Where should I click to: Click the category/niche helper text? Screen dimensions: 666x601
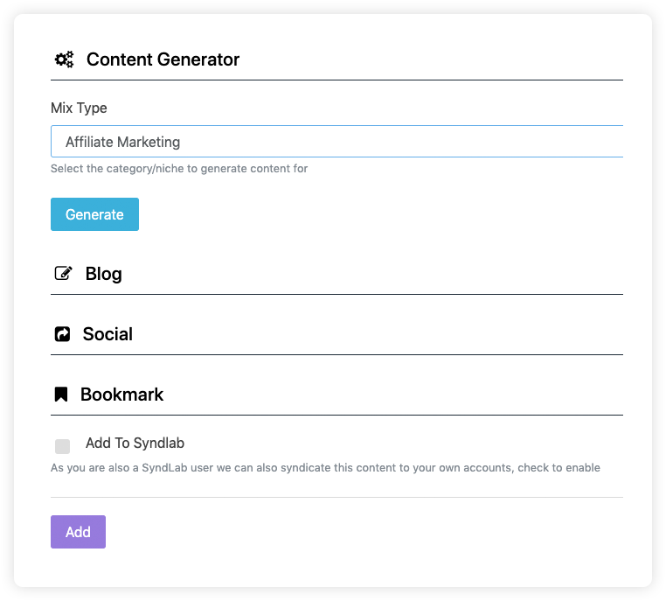click(x=179, y=169)
